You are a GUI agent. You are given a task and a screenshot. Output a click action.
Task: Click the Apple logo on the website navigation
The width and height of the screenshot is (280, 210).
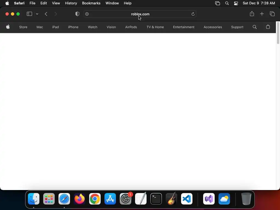click(x=8, y=27)
